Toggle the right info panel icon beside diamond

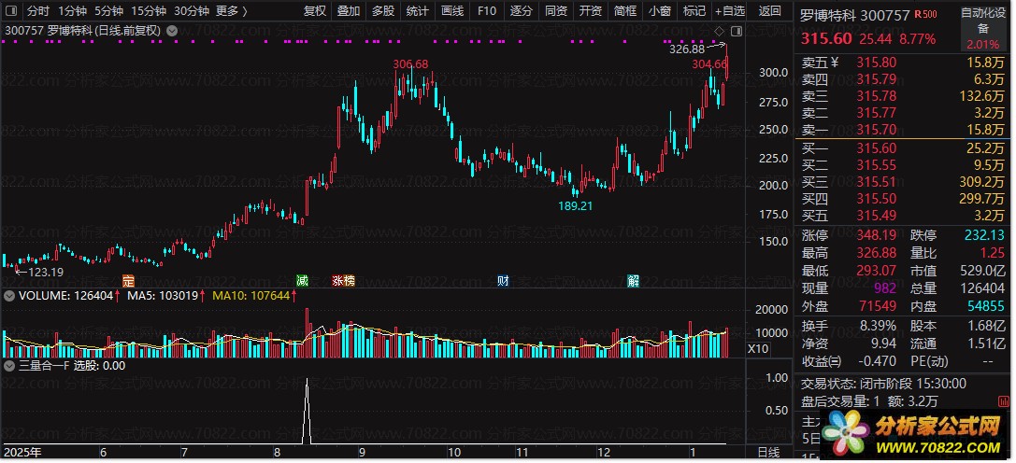(x=737, y=31)
